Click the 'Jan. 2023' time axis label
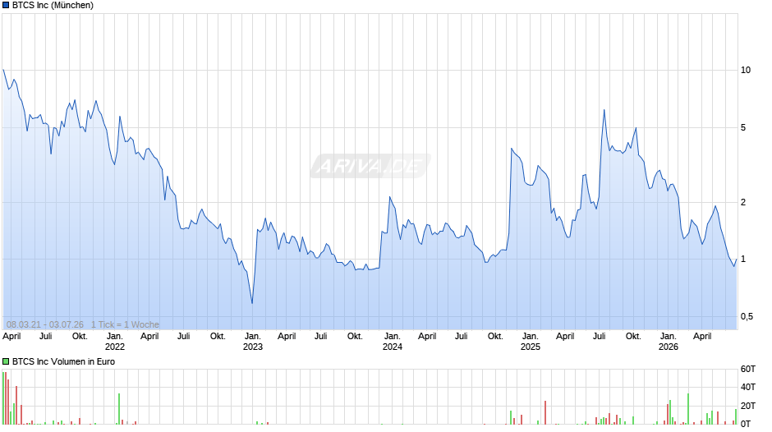The height and width of the screenshot is (432, 772). [x=253, y=342]
